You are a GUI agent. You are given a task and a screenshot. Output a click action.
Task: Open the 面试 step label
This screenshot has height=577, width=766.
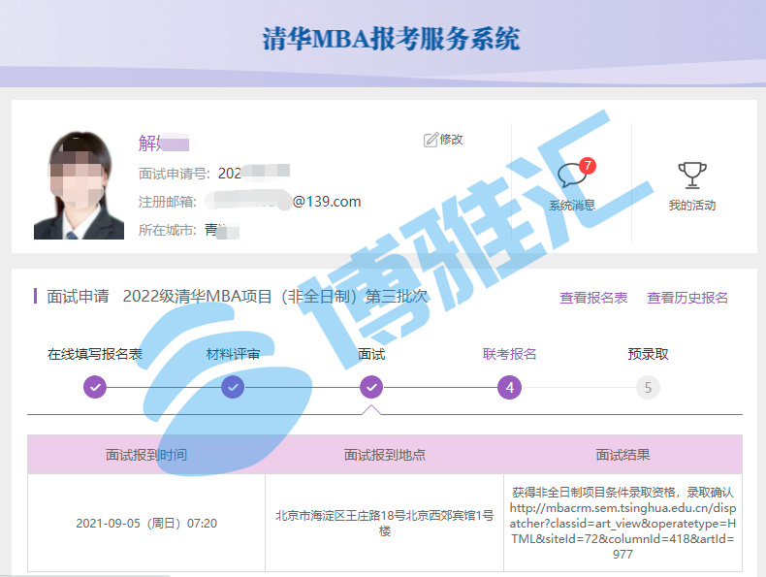(x=371, y=354)
